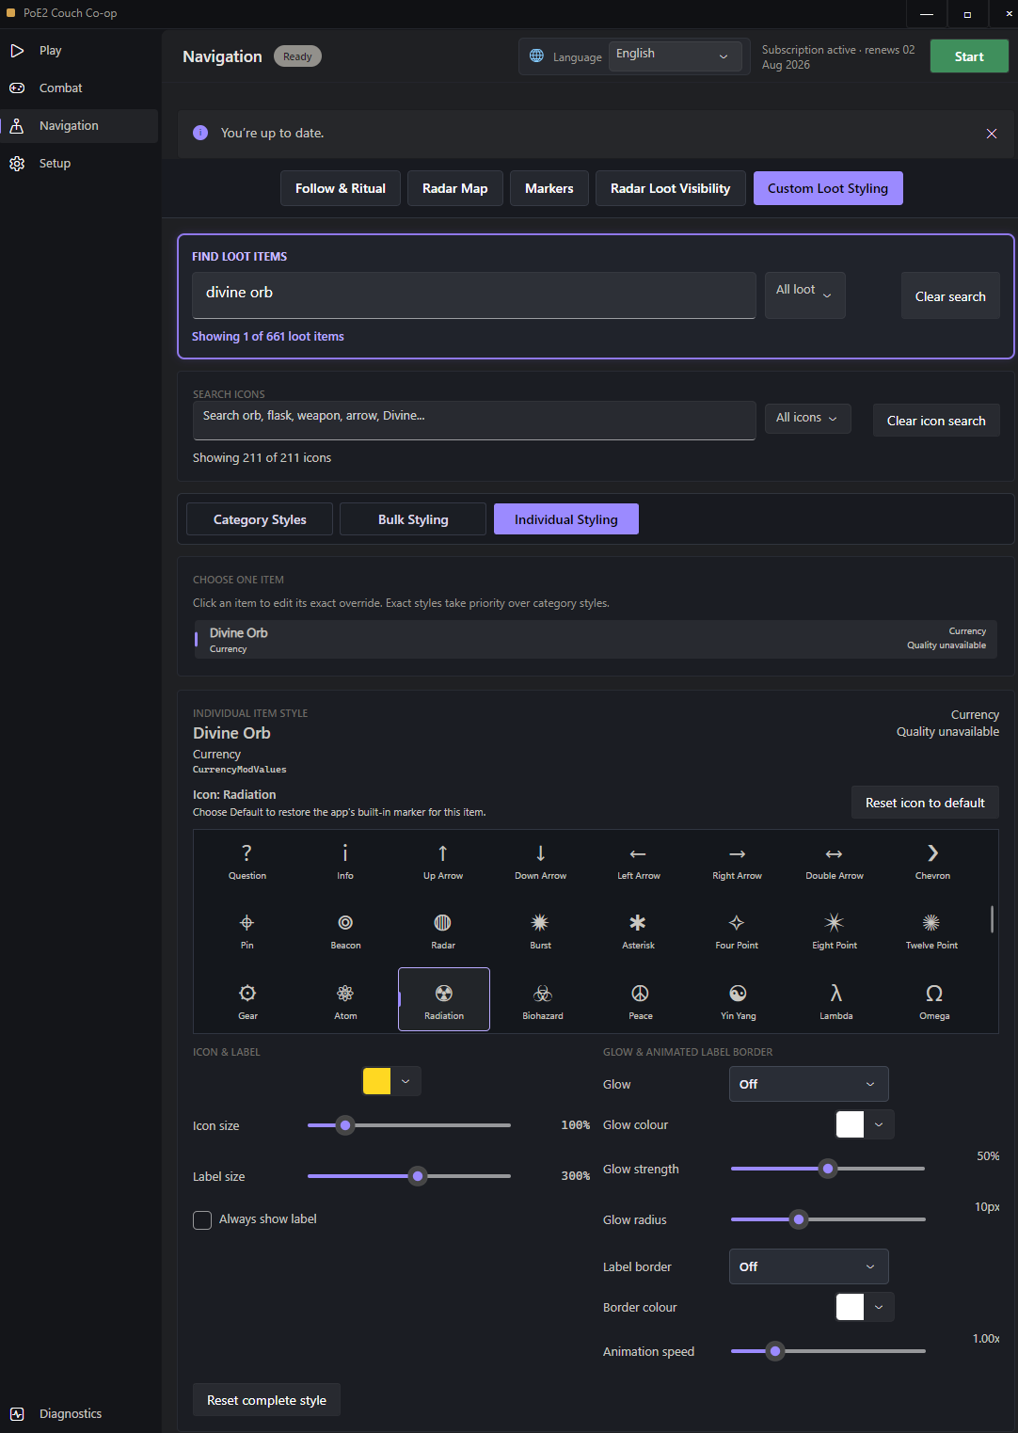Click the white Glow colour swatch
1018x1433 pixels.
[x=851, y=1124]
